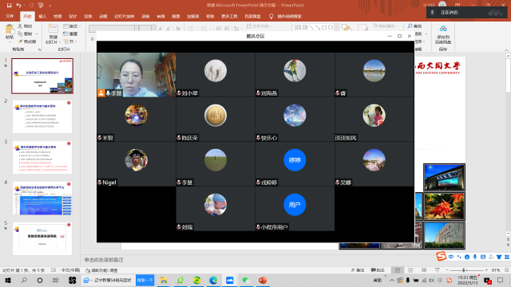The width and height of the screenshot is (511, 287).
Task: Select slide 3 thumbnail
Action: coord(42,157)
